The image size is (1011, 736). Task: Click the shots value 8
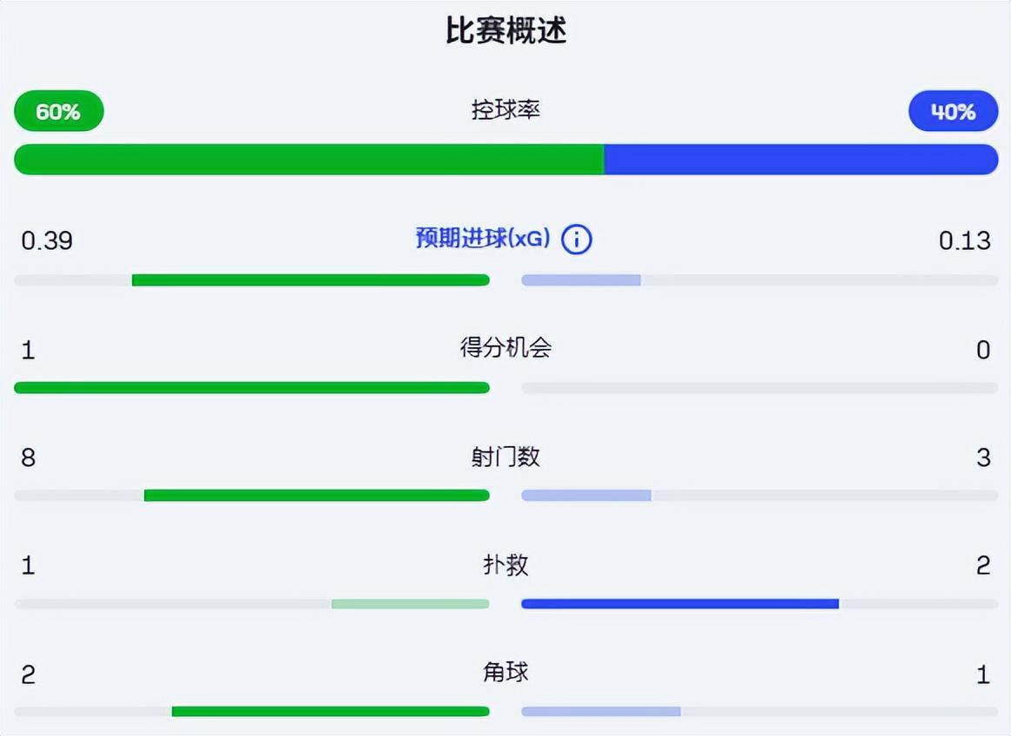coord(29,457)
